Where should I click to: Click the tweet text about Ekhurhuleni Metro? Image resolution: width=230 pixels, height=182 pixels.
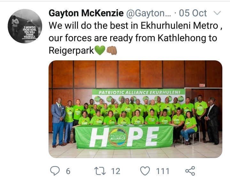click(135, 38)
